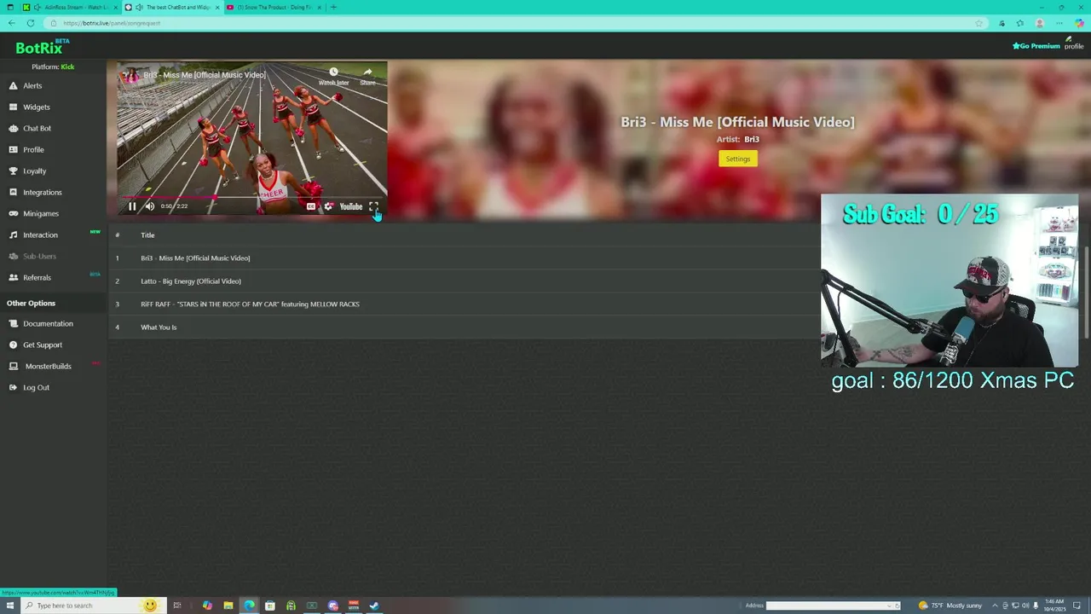Open a new browser tab

[333, 7]
